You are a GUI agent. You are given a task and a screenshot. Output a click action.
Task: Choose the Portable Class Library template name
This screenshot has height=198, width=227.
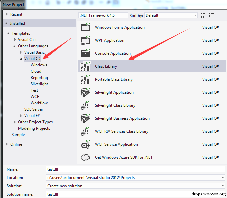(114, 79)
